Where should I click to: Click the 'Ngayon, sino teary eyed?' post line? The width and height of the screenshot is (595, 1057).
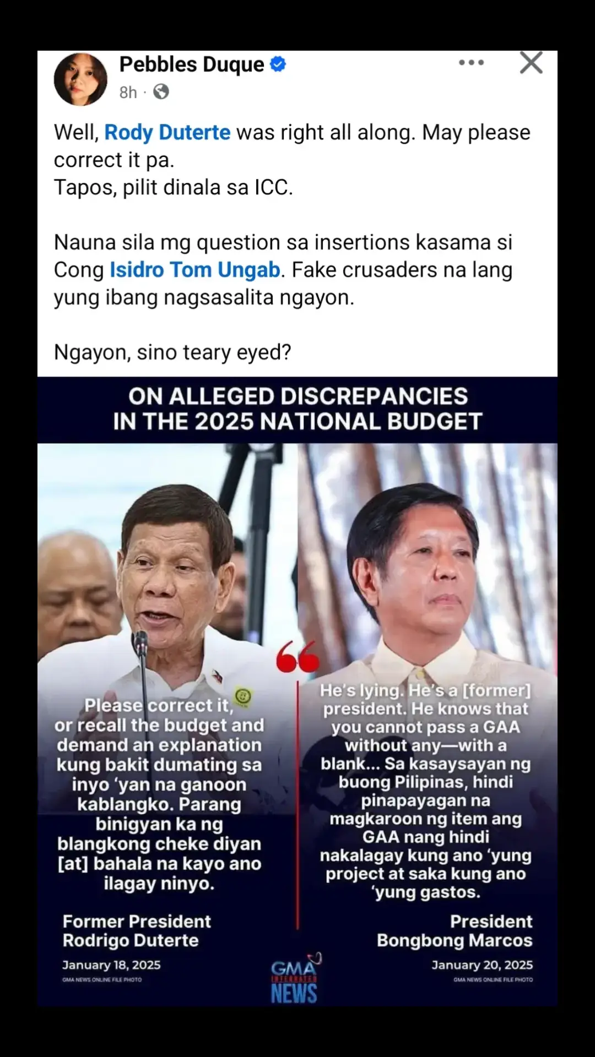click(172, 352)
